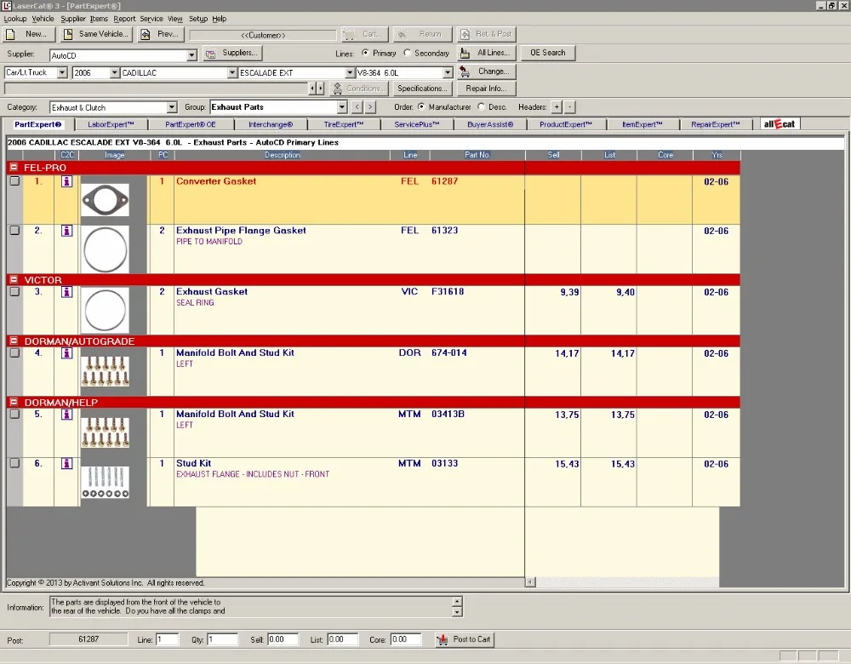Viewport: 851px width, 664px height.
Task: Open info icon for Stud Kit row
Action: point(66,463)
